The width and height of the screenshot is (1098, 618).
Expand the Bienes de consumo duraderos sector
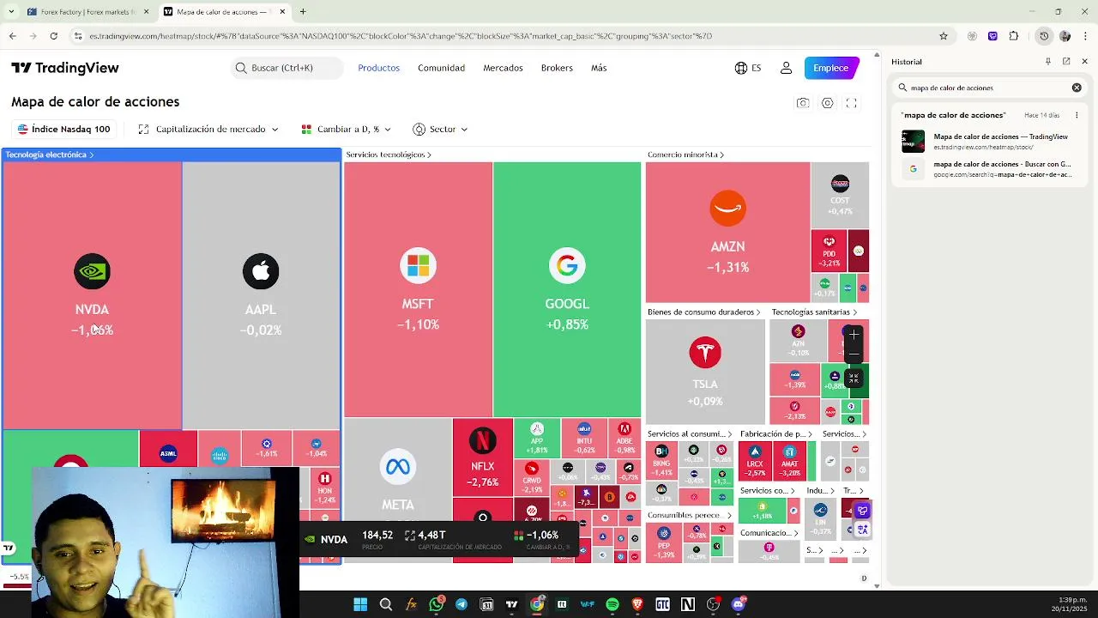click(x=704, y=312)
